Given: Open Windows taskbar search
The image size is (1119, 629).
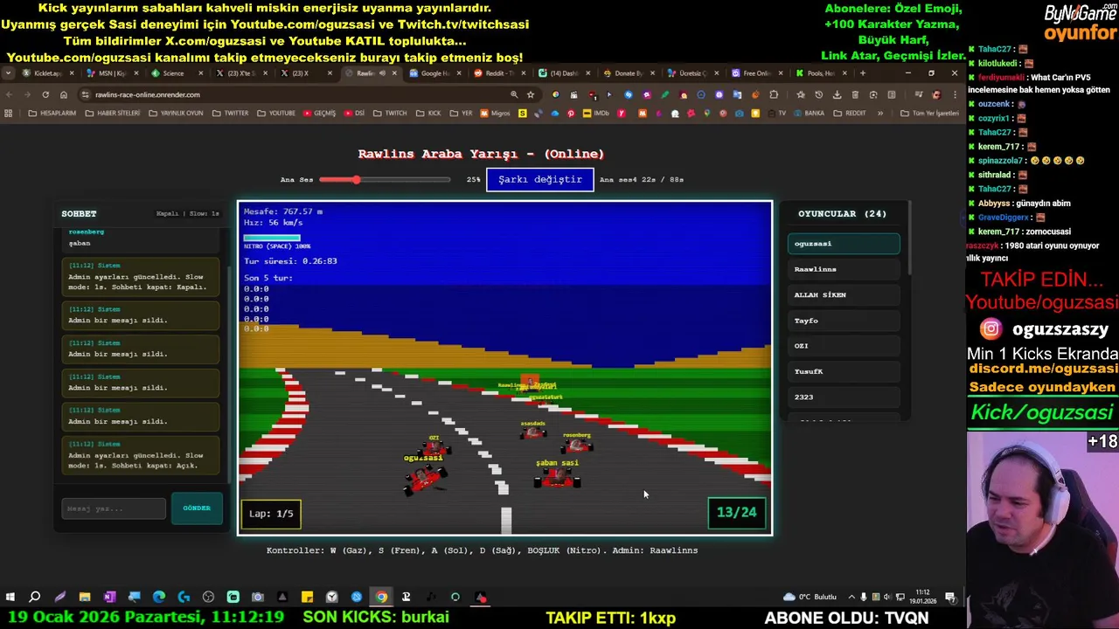Looking at the screenshot, I should click(x=35, y=598).
